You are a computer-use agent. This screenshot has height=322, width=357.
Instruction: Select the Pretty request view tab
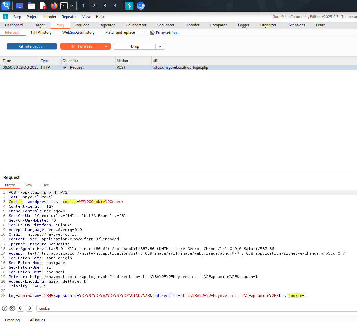[x=10, y=185]
